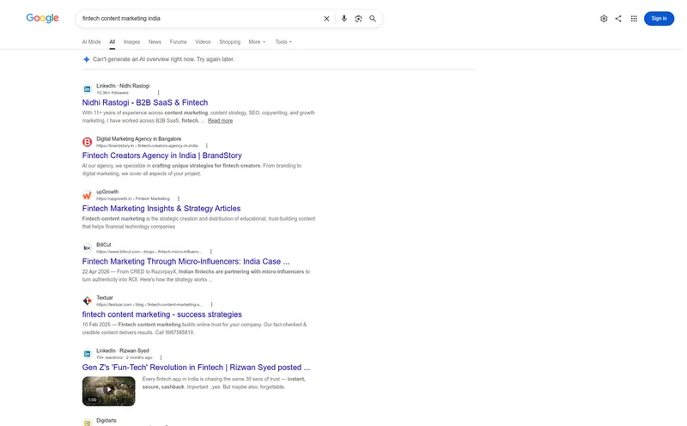Click the Textuar favicon
The height and width of the screenshot is (426, 687).
pos(88,301)
